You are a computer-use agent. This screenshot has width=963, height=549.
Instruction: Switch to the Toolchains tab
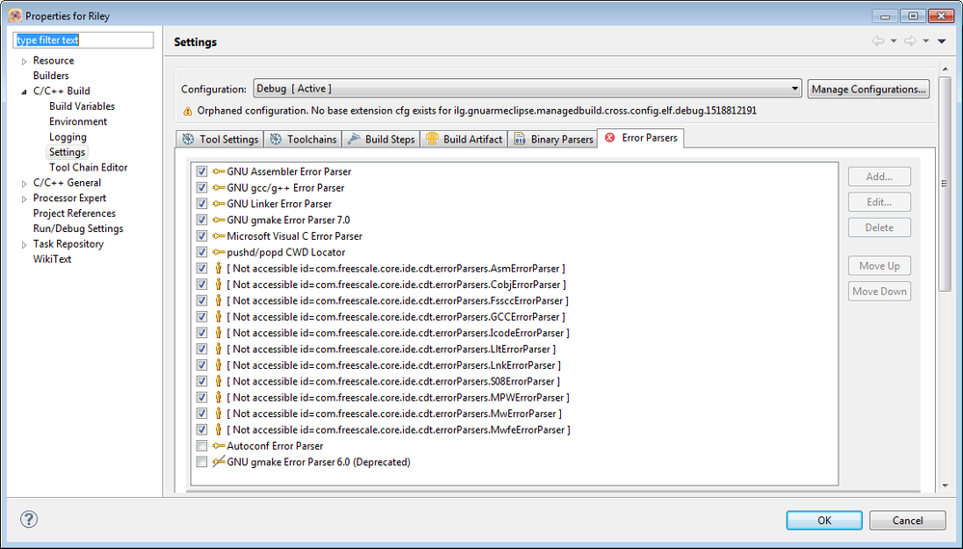click(304, 140)
